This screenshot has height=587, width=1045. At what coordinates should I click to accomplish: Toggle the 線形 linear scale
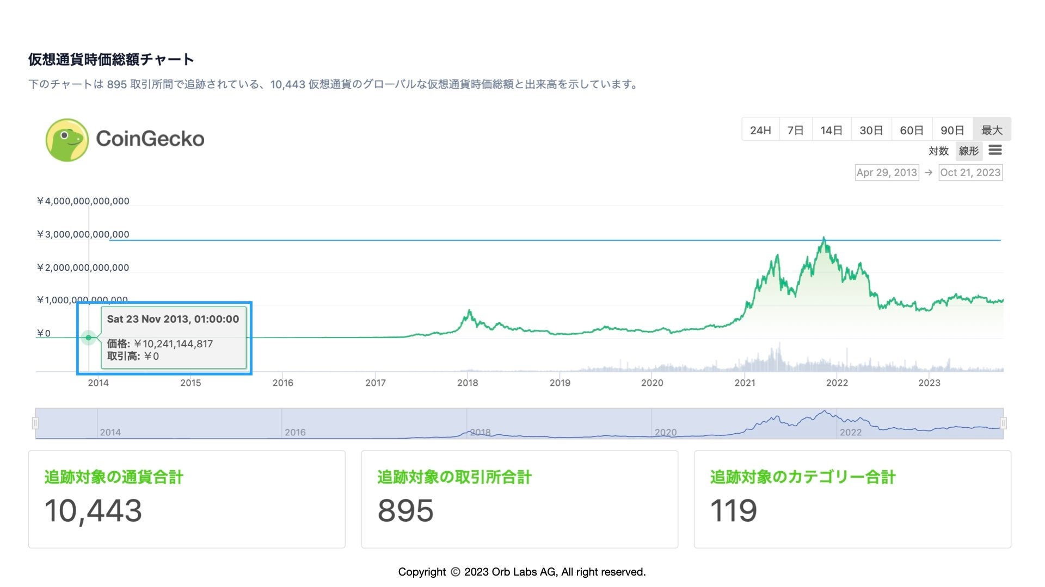click(x=969, y=151)
